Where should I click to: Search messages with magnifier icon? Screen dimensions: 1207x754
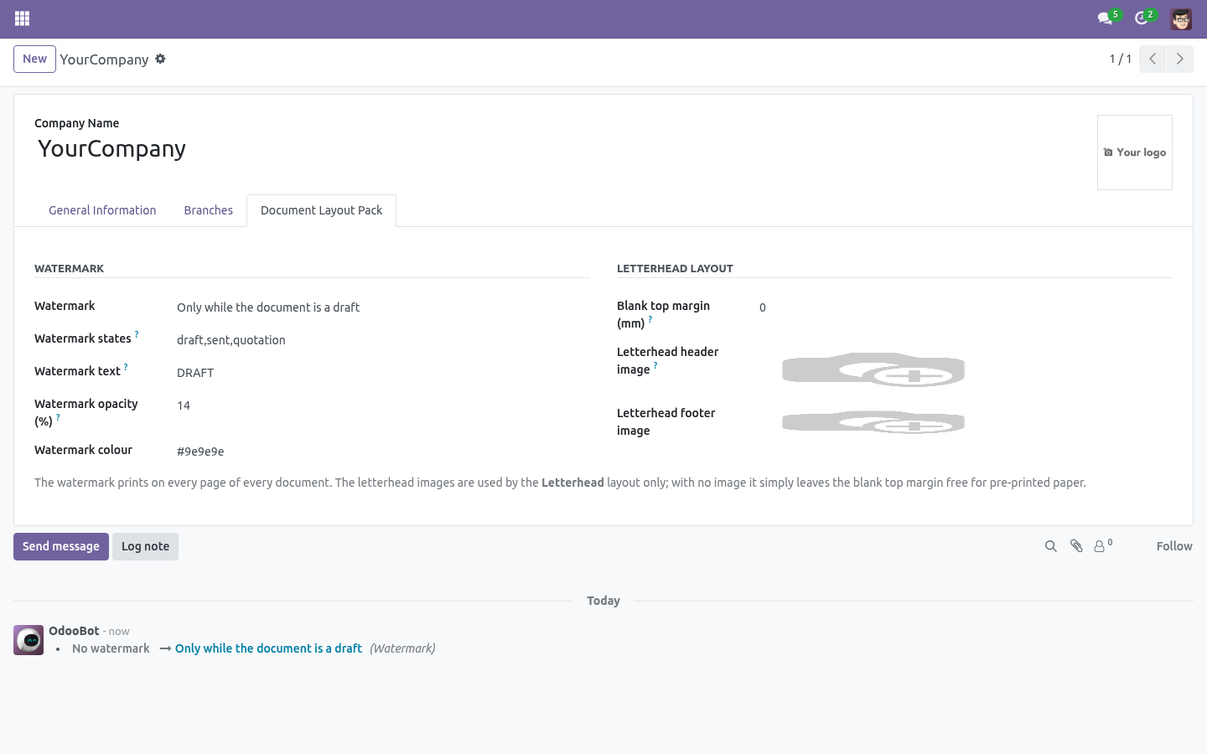point(1050,546)
